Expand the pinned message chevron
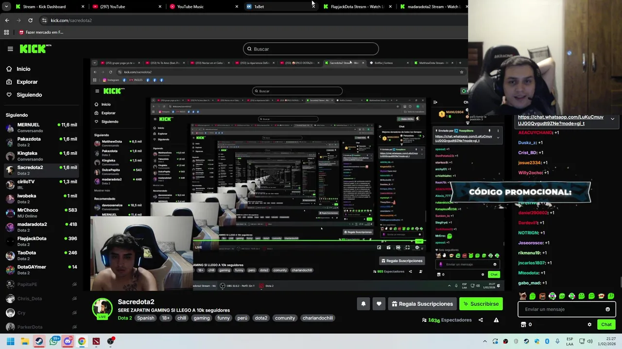622x349 pixels. [612, 119]
